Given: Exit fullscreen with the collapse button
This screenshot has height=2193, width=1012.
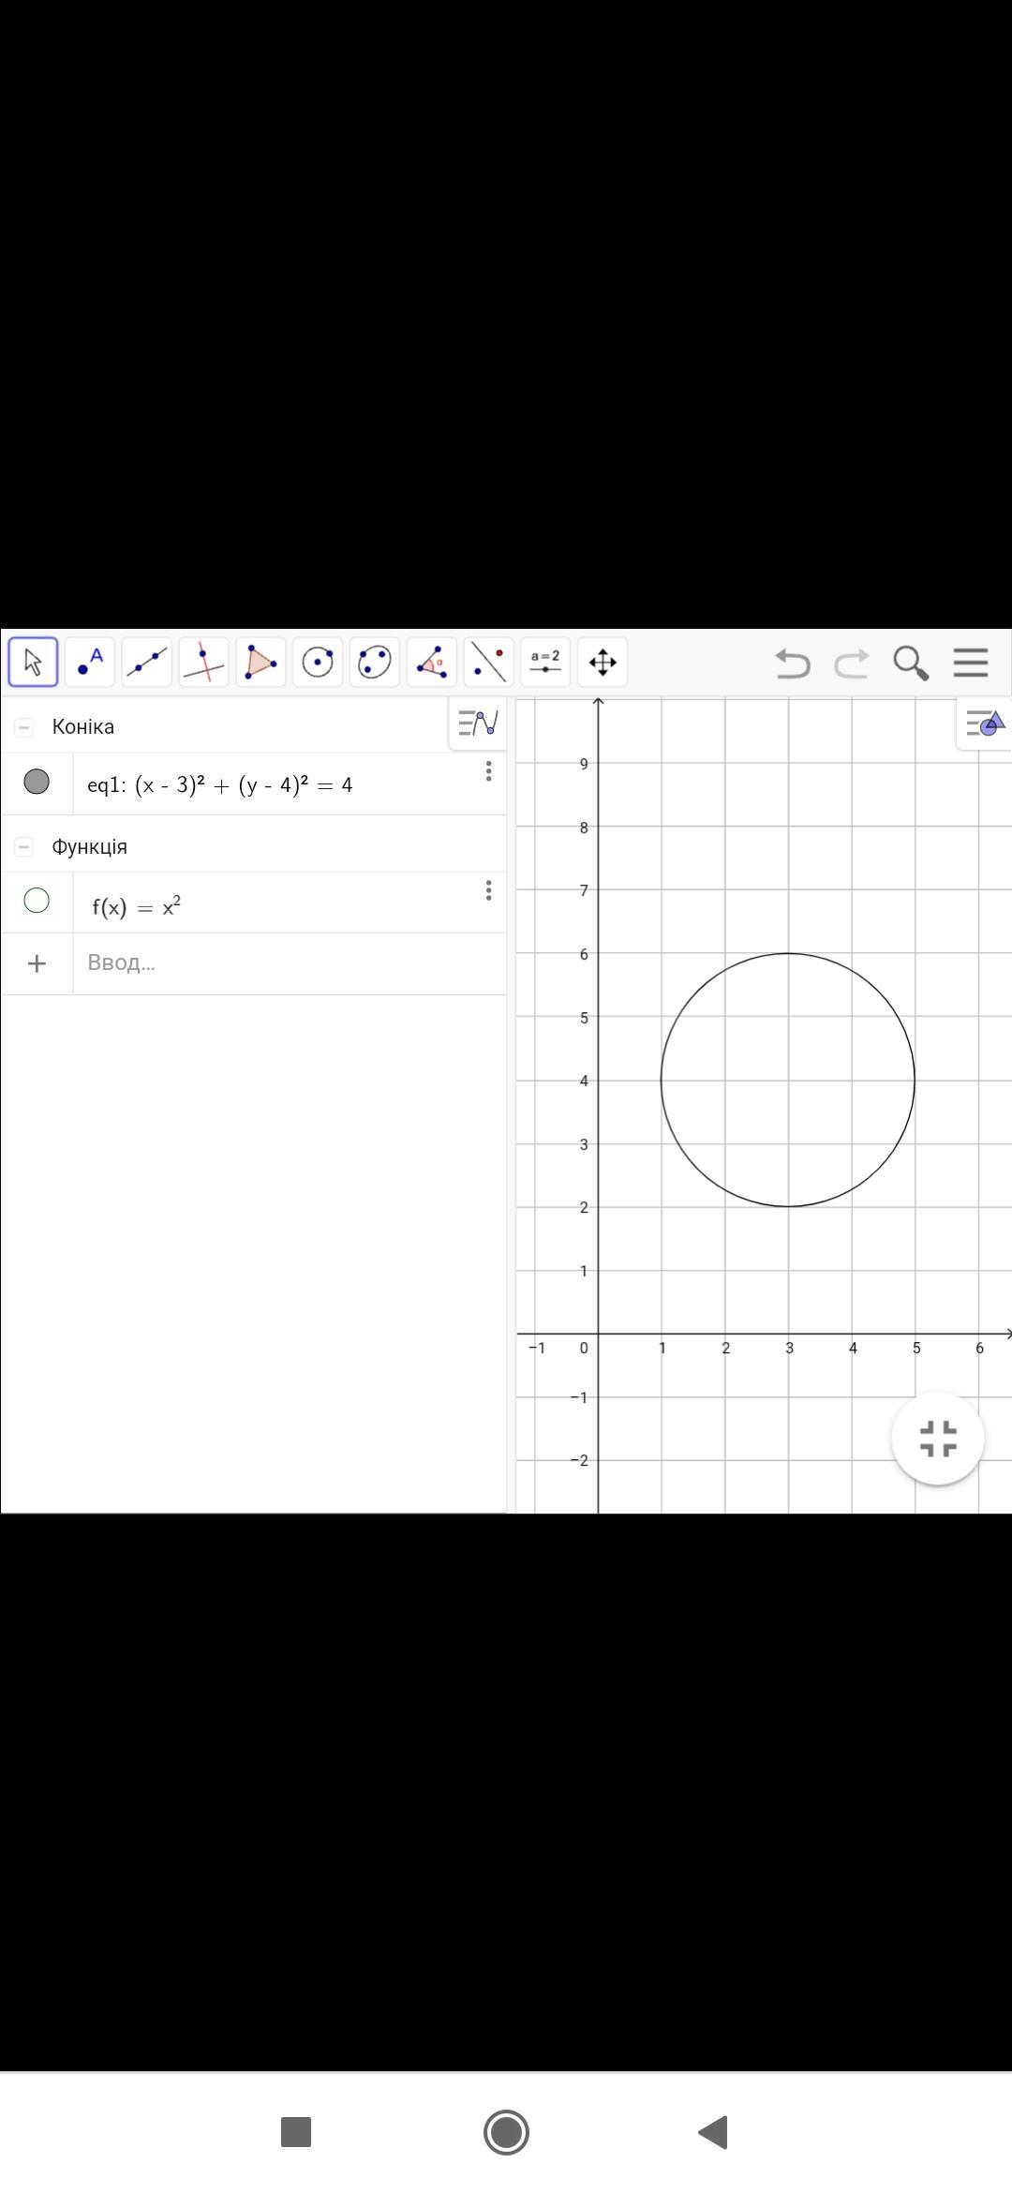Looking at the screenshot, I should click(x=937, y=1439).
